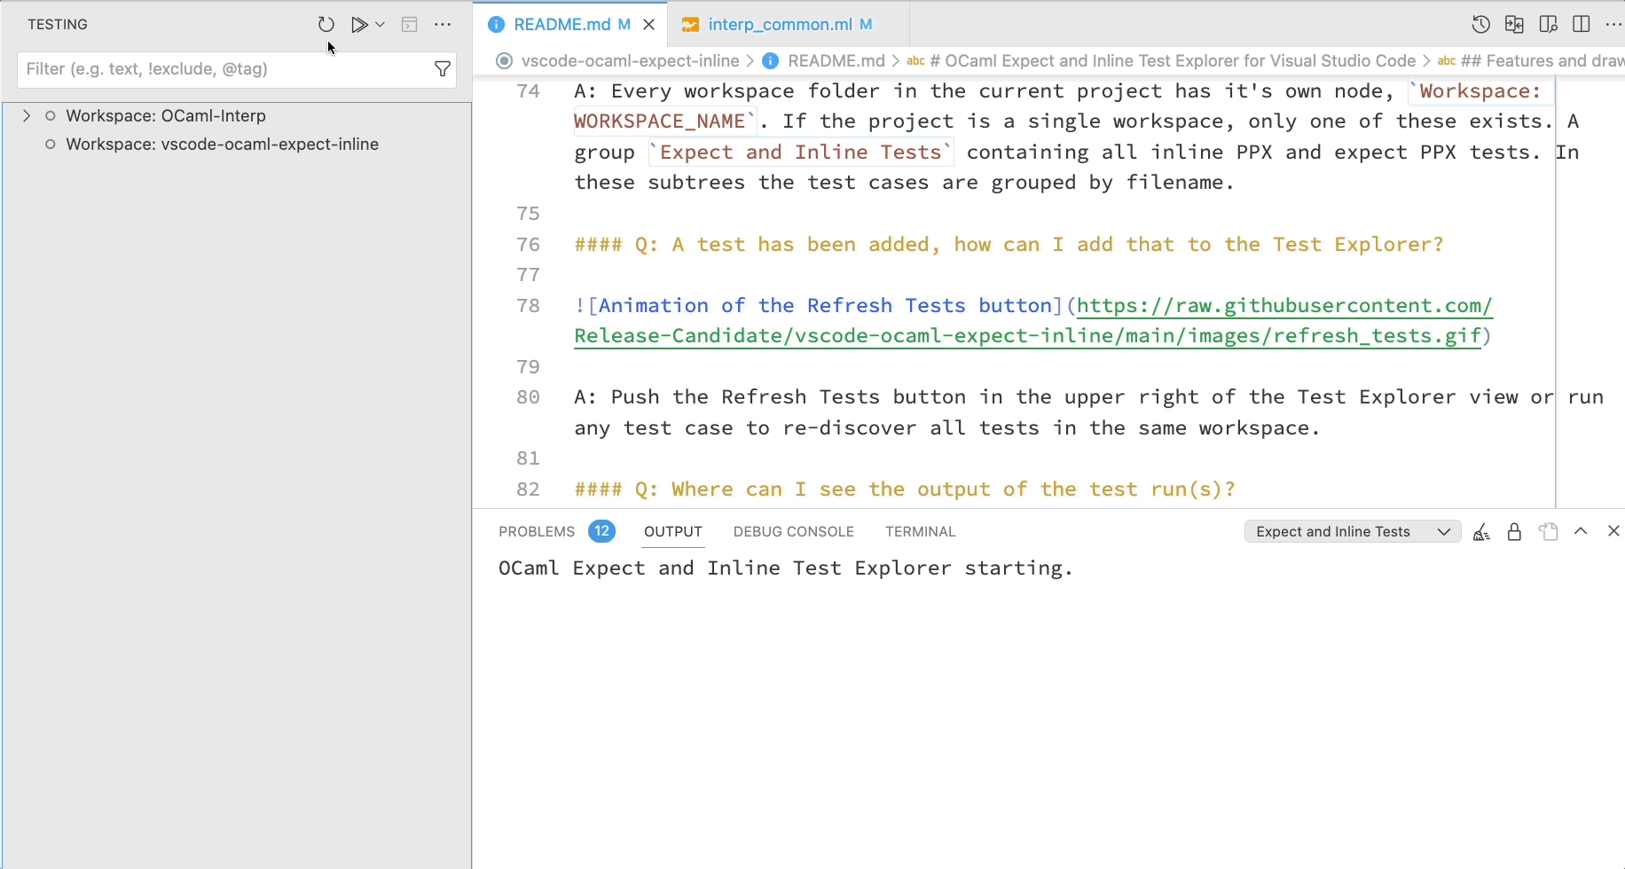Click the test filter funnel icon
1625x869 pixels.
point(442,69)
